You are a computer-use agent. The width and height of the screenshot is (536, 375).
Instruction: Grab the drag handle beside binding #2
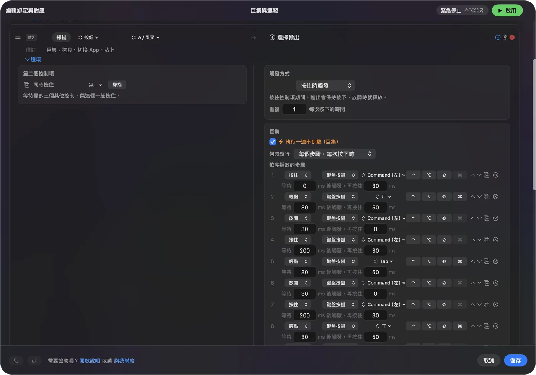[x=18, y=37]
